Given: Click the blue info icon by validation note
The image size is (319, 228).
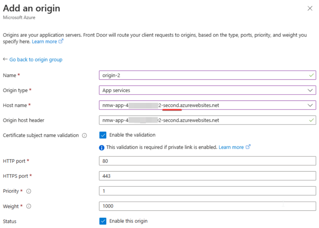Looking at the screenshot, I should pos(102,148).
